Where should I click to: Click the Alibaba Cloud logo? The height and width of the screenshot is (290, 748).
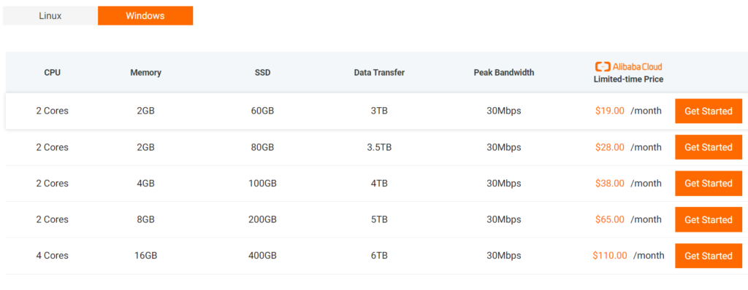point(628,66)
